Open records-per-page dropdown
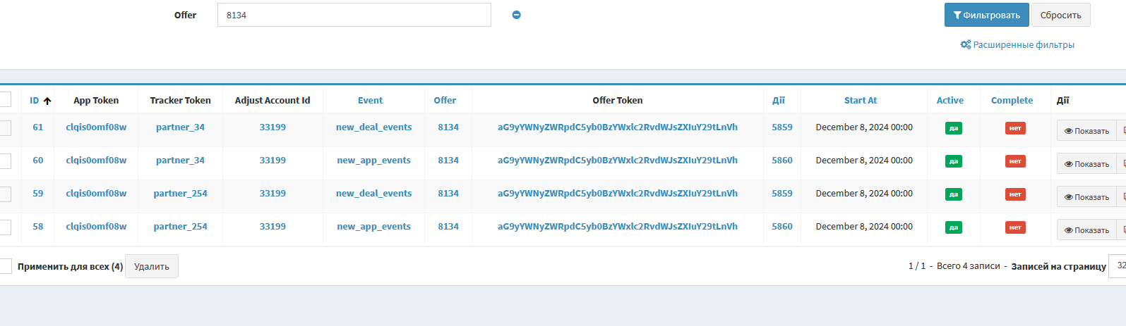The image size is (1126, 326). tap(1118, 265)
